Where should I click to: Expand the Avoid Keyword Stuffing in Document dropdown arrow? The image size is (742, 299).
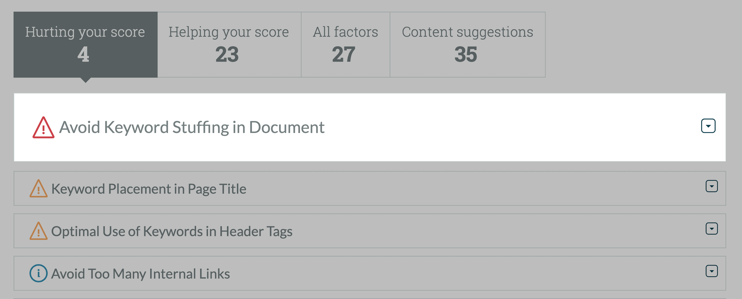tap(708, 126)
